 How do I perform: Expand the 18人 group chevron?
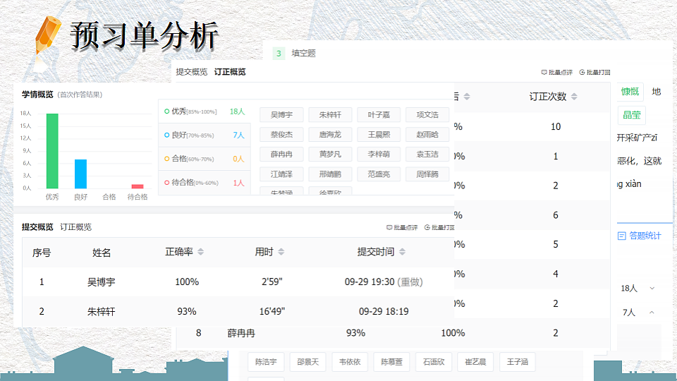coord(652,288)
